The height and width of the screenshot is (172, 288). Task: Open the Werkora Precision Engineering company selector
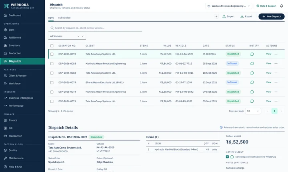(229, 6)
